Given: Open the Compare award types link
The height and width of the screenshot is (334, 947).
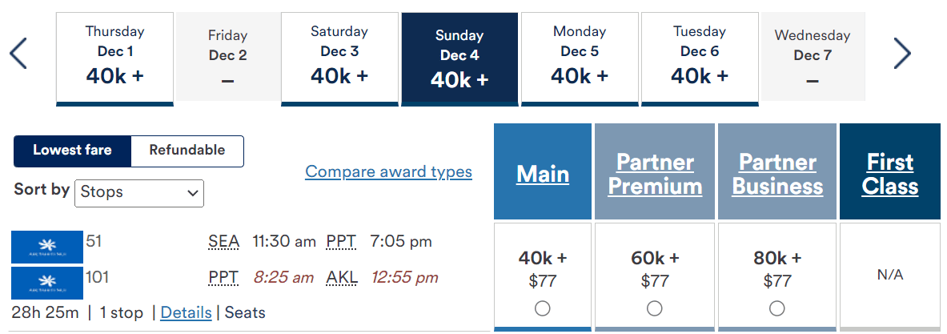Looking at the screenshot, I should click(388, 171).
